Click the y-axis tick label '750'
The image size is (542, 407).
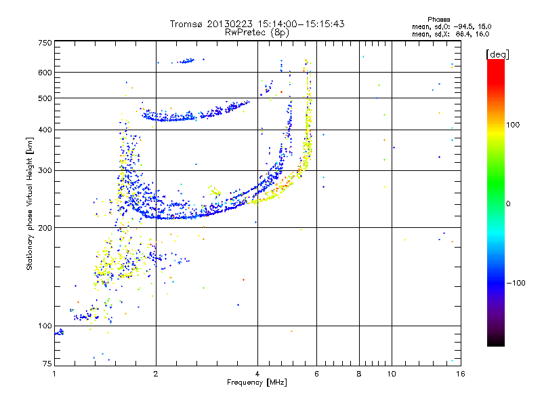(45, 43)
